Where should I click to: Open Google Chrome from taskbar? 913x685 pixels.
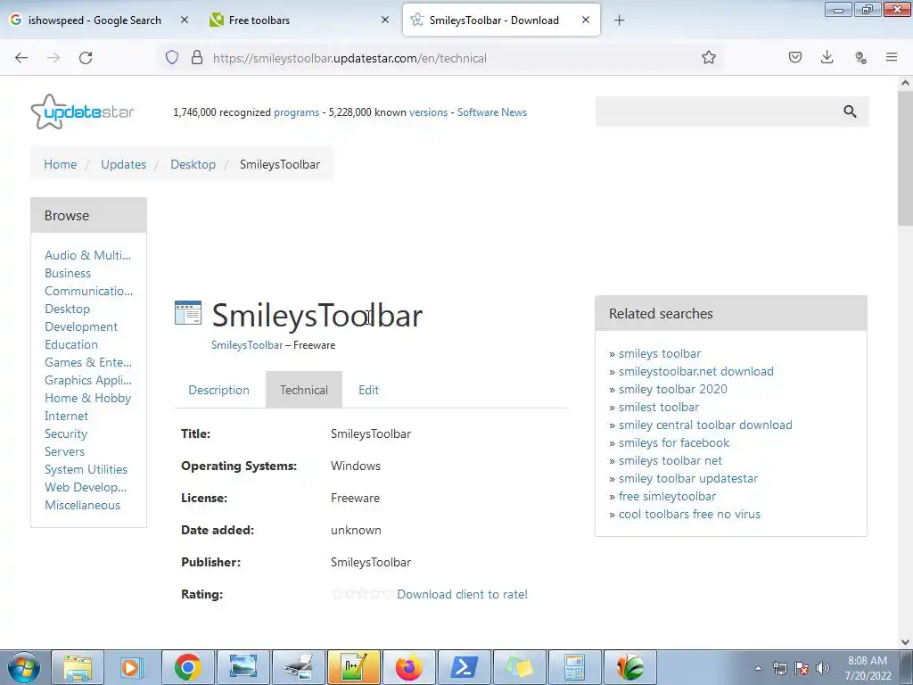(187, 667)
